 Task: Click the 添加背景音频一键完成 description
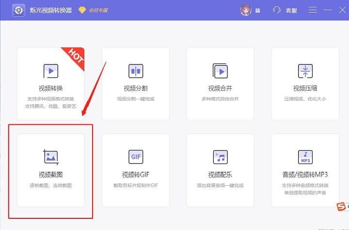[220, 185]
